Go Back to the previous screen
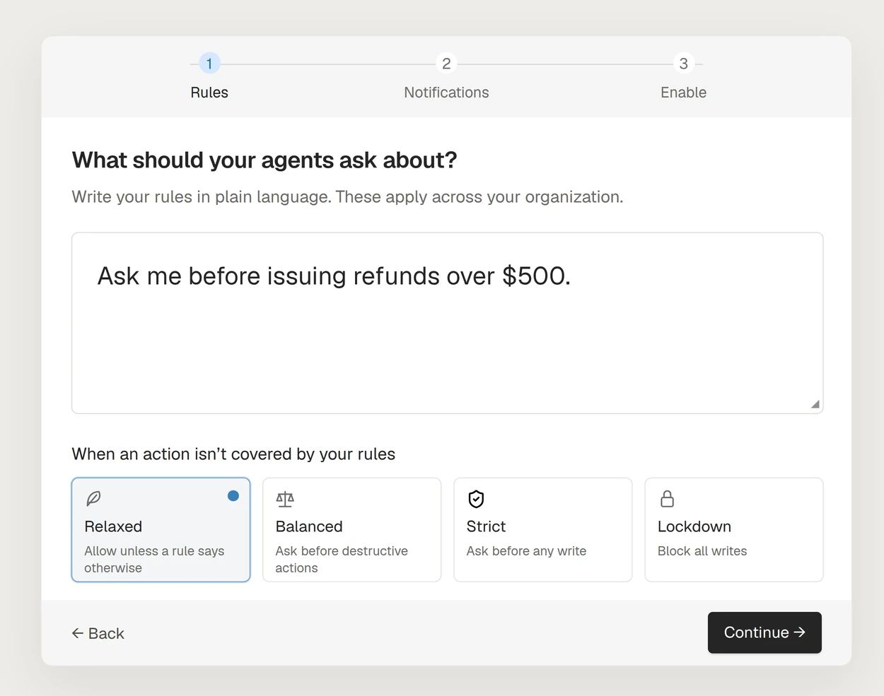 [x=98, y=633]
